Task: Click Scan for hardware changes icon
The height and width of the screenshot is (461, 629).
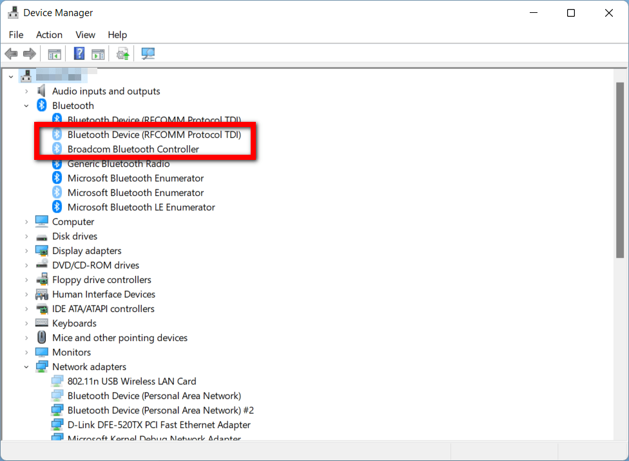Action: 149,54
